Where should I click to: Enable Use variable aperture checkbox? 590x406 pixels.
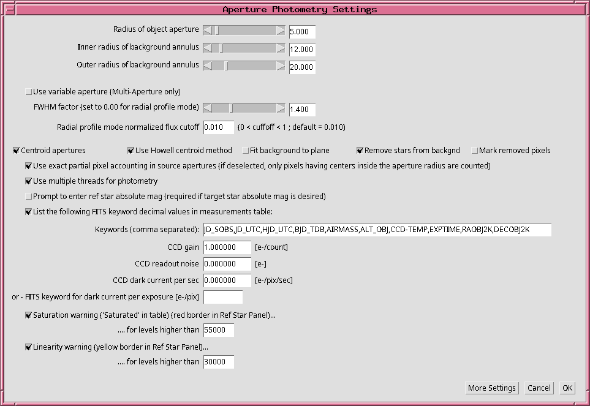tap(28, 92)
